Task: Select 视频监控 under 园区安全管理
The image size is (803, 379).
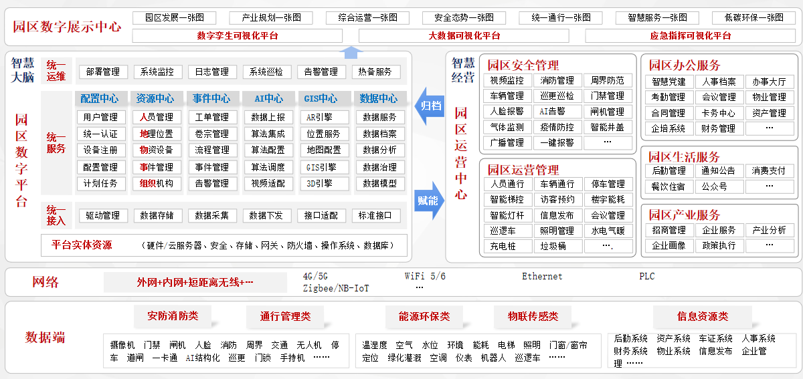Action: [507, 81]
